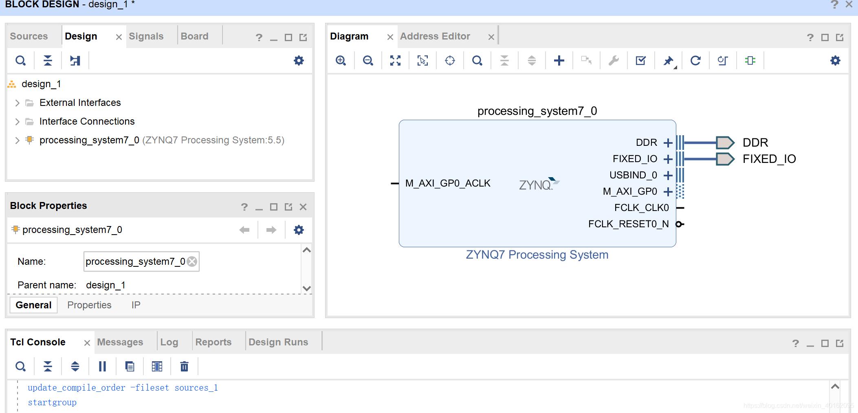
Task: Click Validate Design checkmark icon
Action: pos(641,61)
